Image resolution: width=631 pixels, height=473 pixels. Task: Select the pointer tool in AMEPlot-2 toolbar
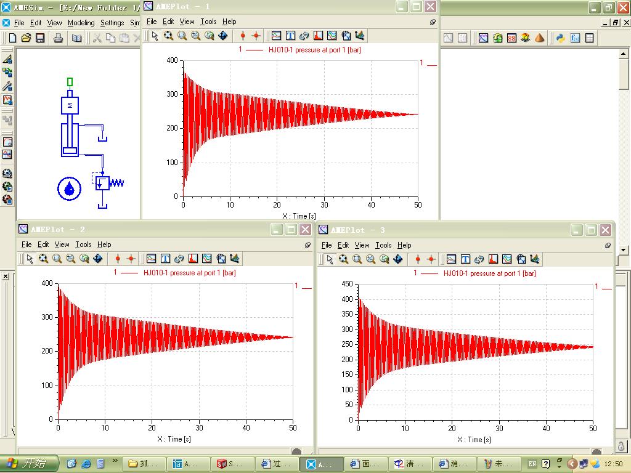point(30,259)
